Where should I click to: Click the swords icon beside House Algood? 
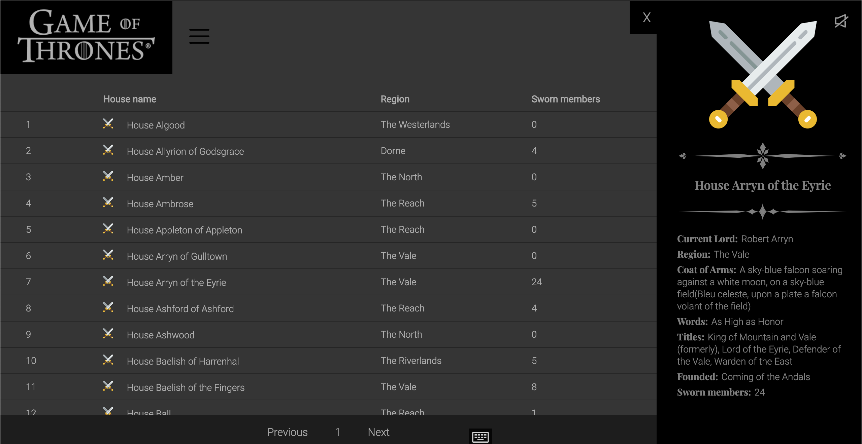click(x=108, y=124)
